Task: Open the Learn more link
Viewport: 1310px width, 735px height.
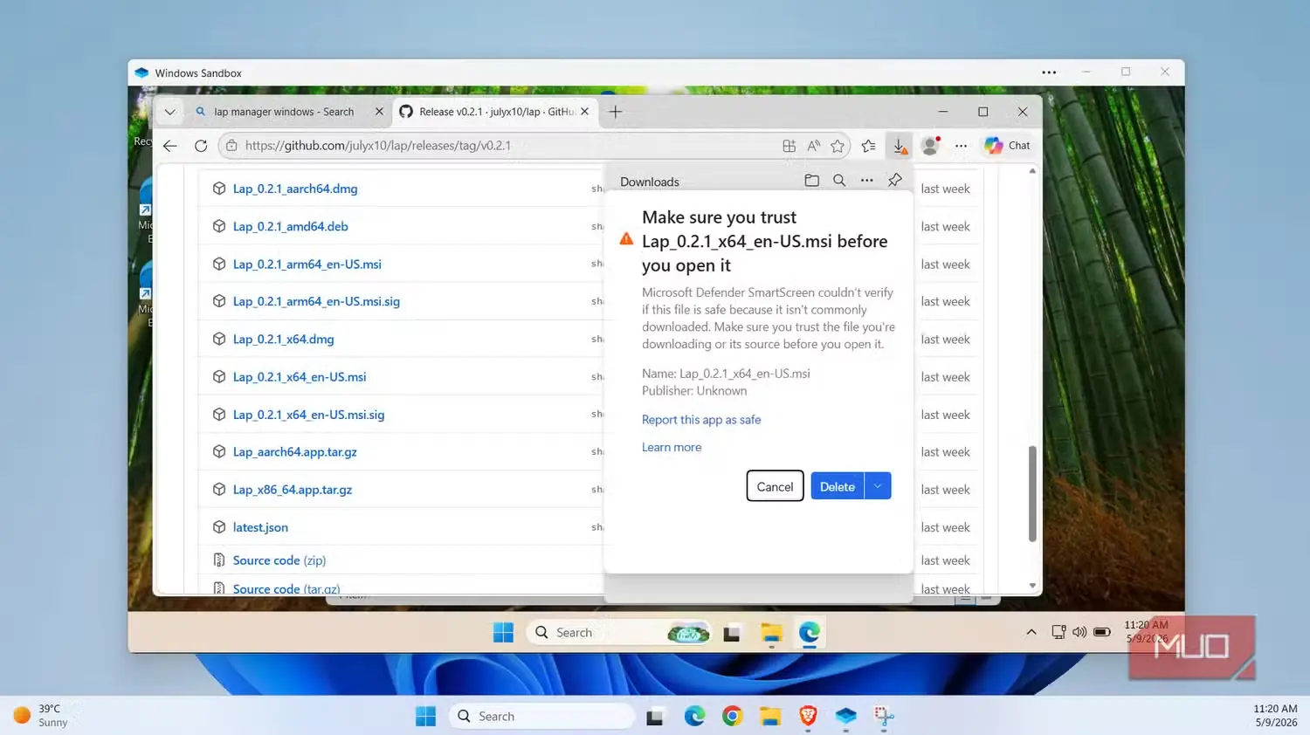Action: click(672, 447)
